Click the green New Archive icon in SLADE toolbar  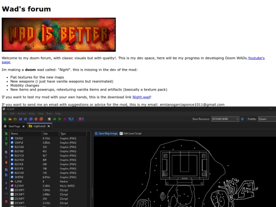tap(5, 119)
